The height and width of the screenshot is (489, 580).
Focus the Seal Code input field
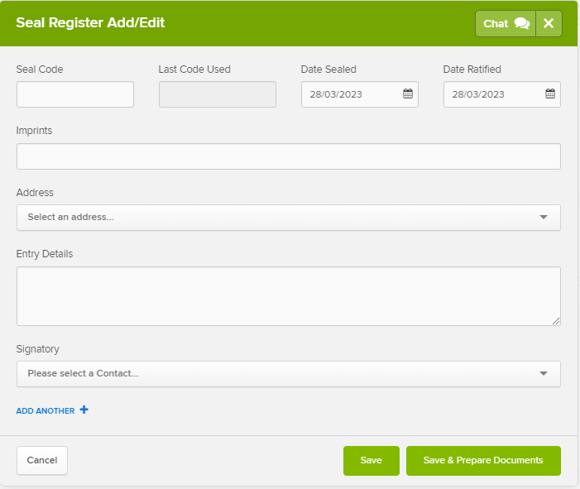tap(75, 94)
